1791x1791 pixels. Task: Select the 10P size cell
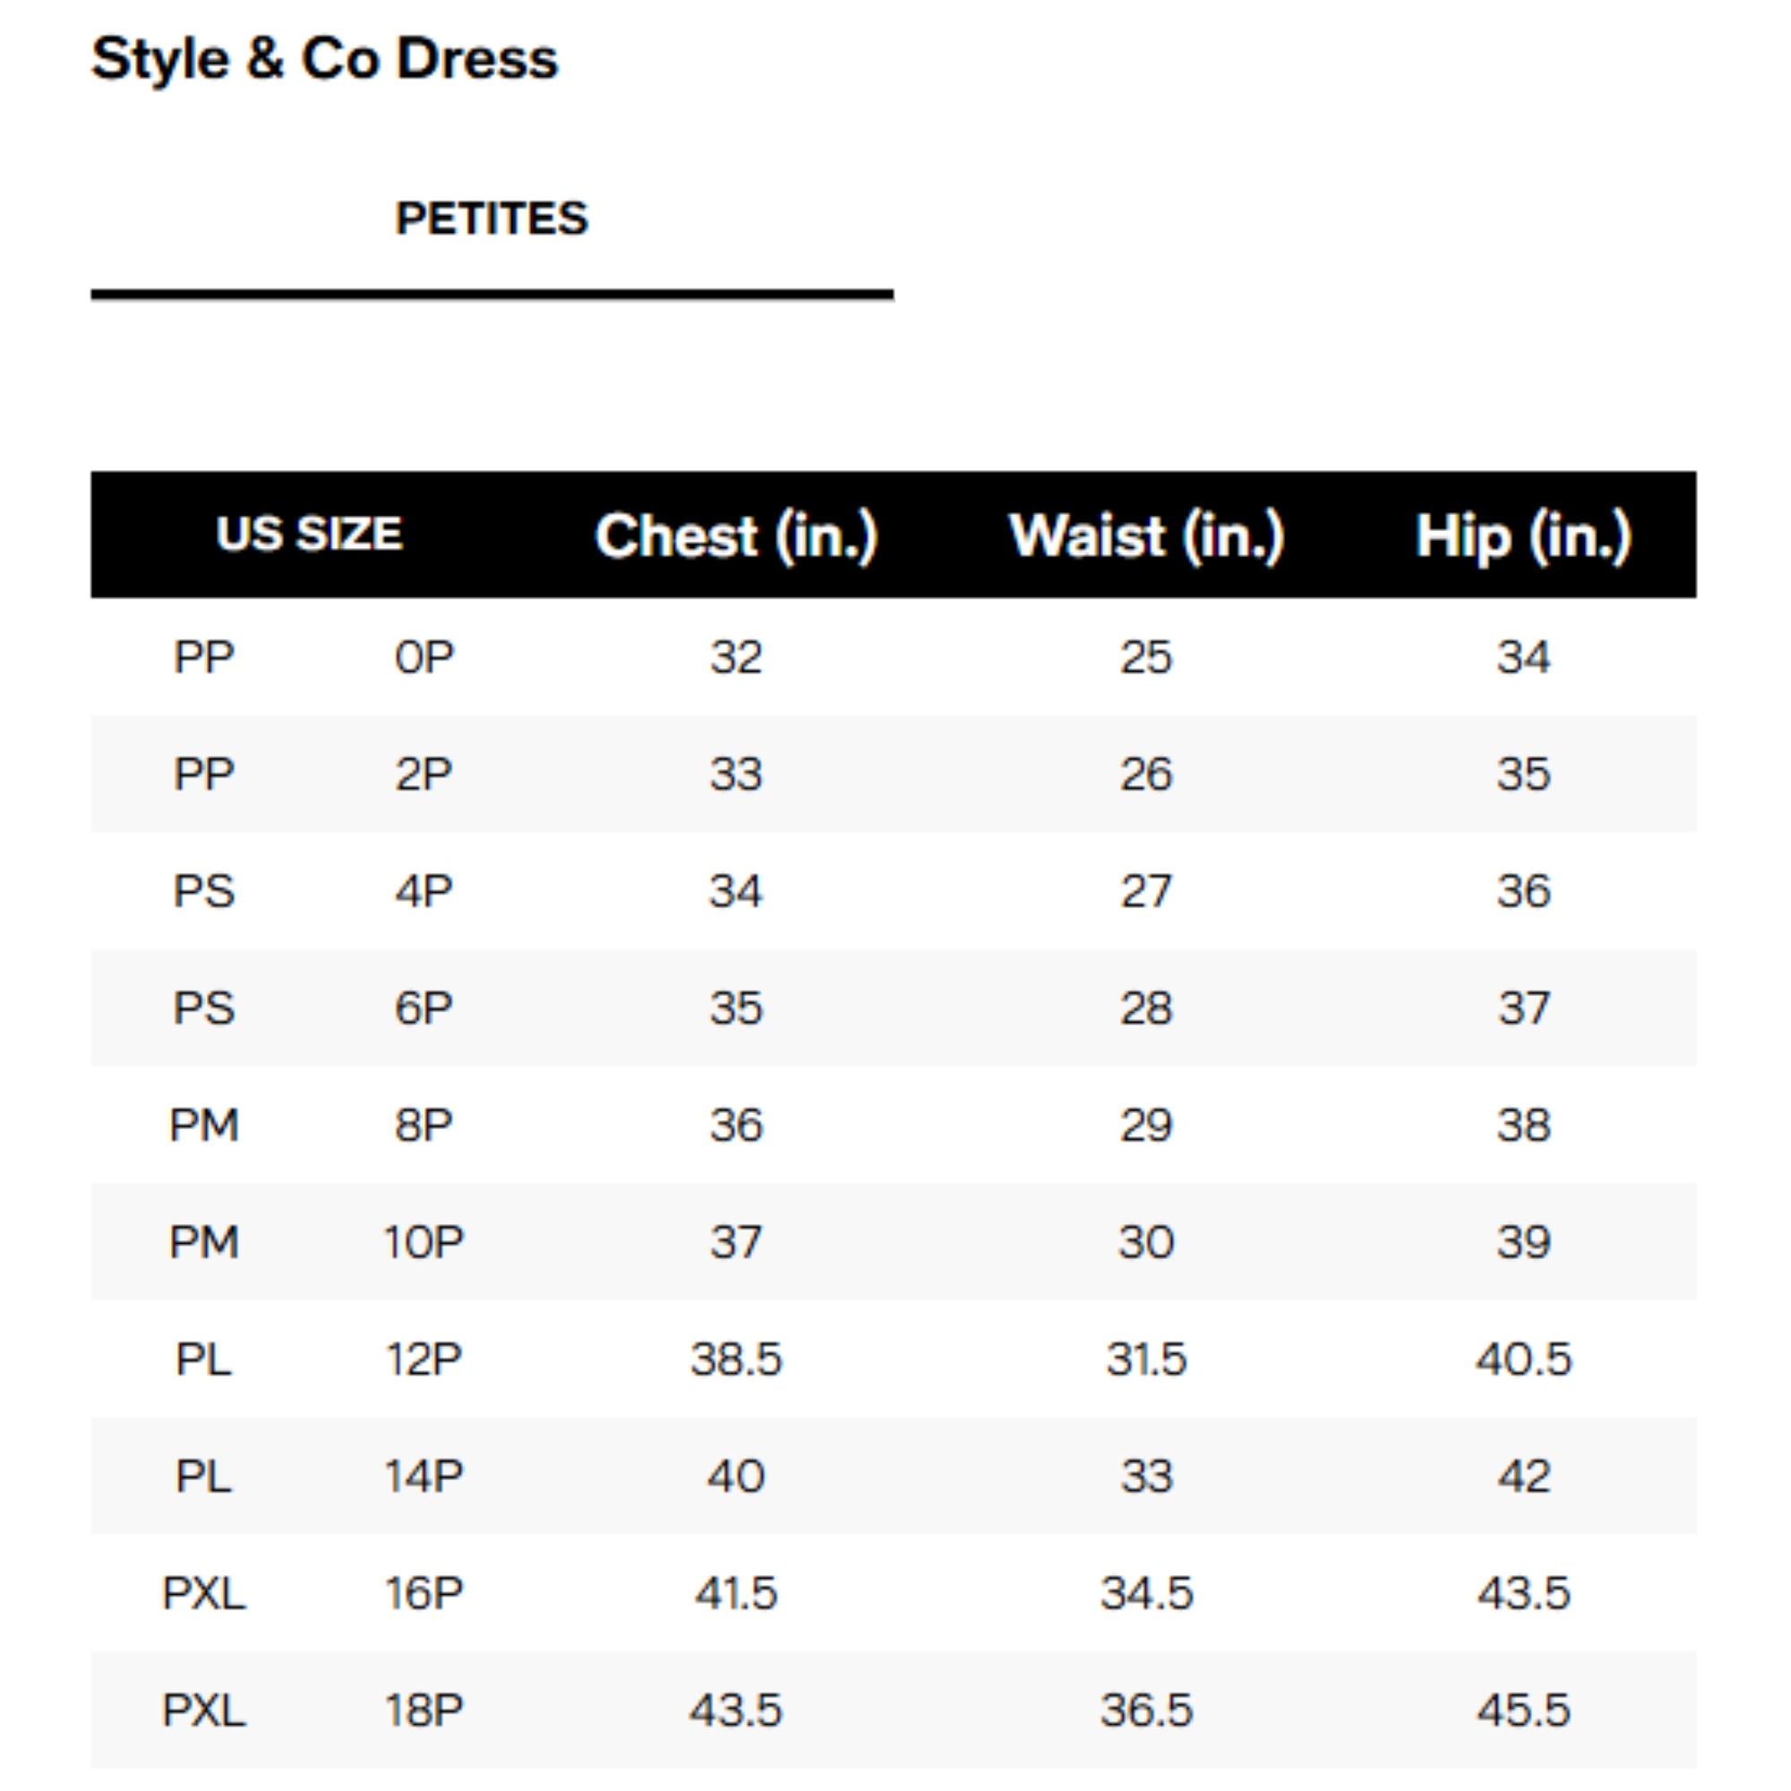424,1241
